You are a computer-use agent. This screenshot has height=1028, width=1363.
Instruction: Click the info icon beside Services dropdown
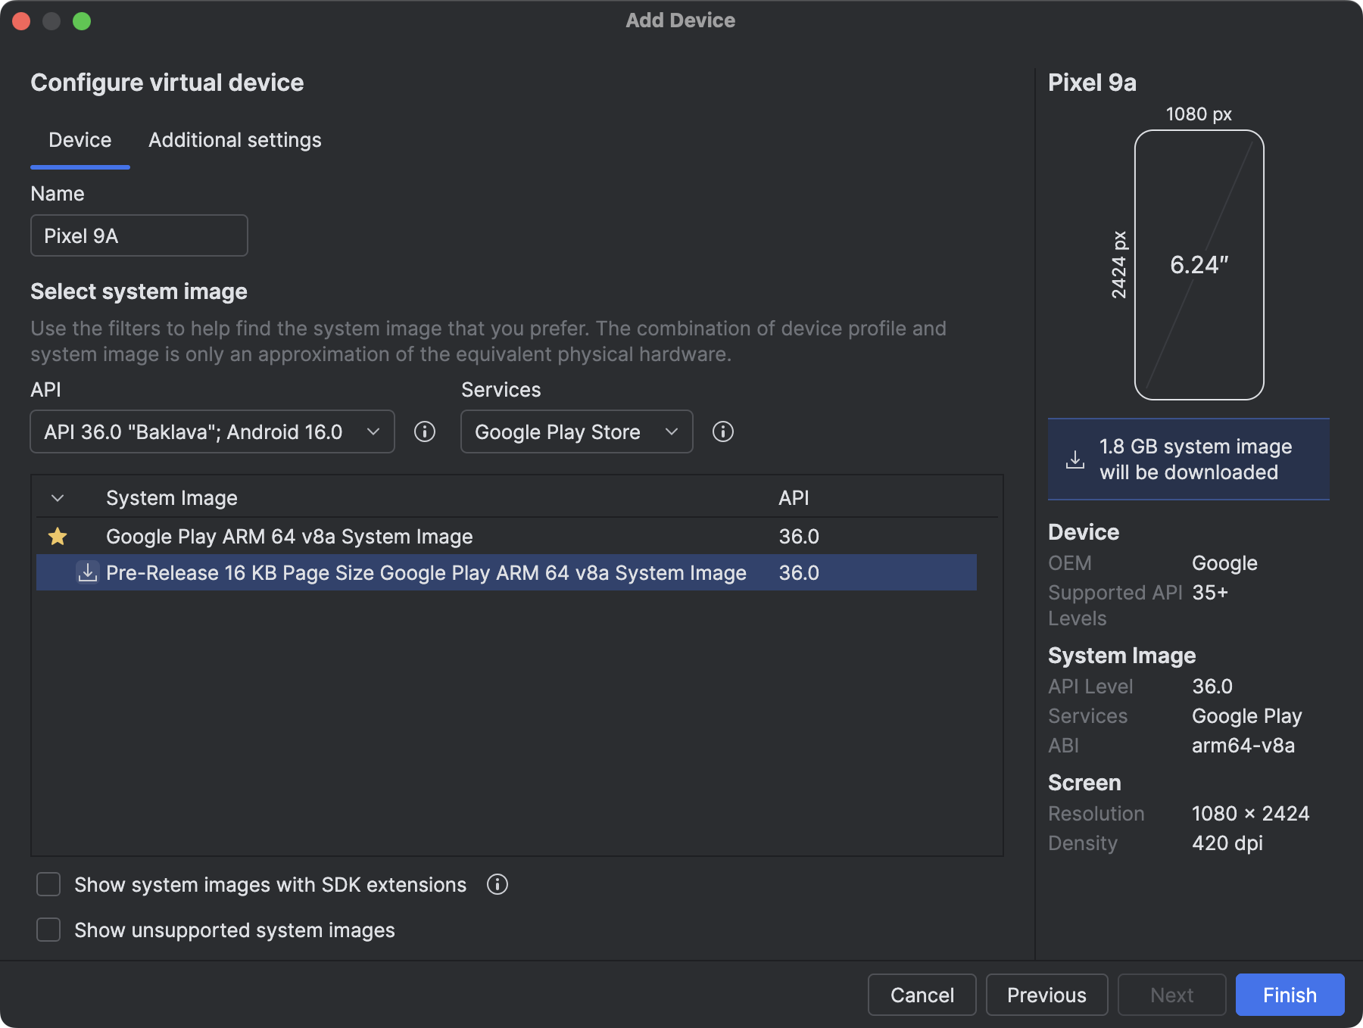pyautogui.click(x=723, y=431)
